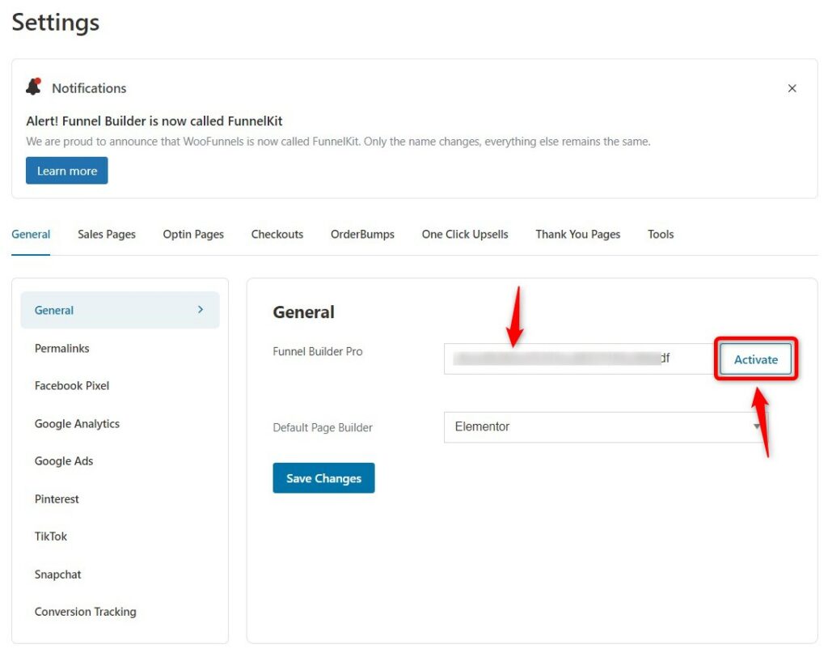Click the WooFunnels announcement description text
828x653 pixels.
pos(338,142)
